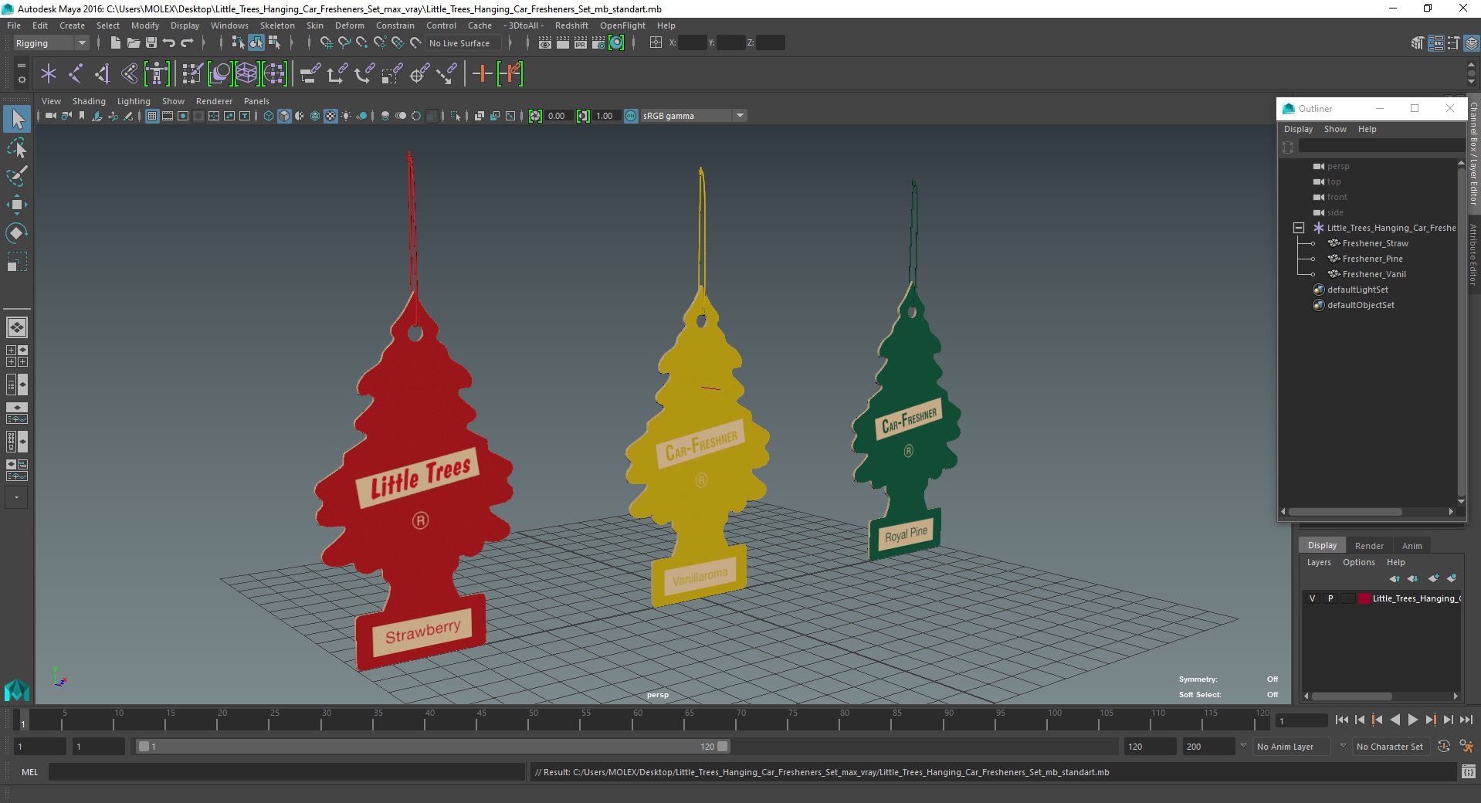
Task: Toggle V visibility for the Little_Trees_Hanging layer
Action: (1312, 598)
